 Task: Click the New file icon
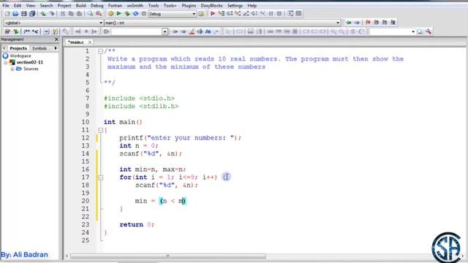7,14
